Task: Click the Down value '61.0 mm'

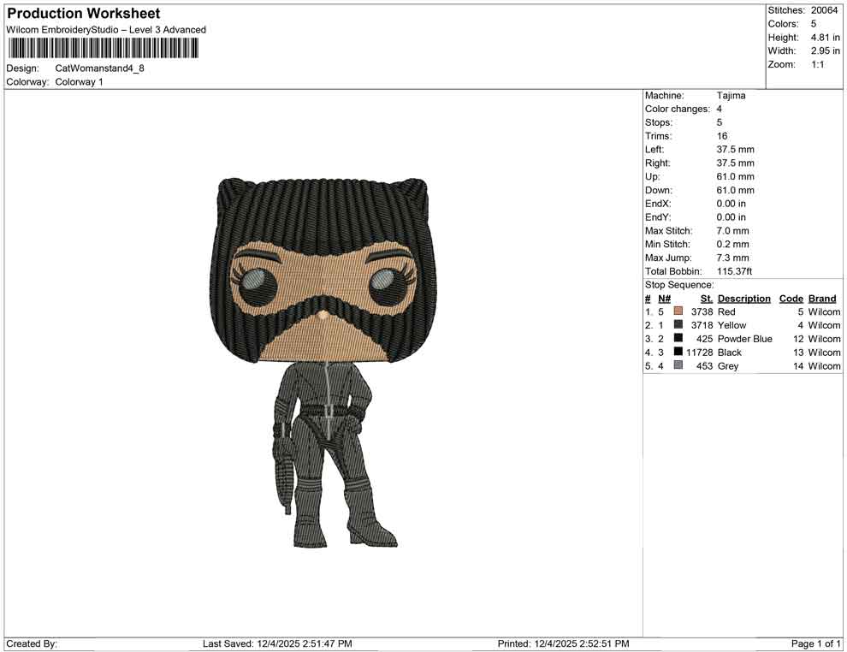Action: click(735, 190)
